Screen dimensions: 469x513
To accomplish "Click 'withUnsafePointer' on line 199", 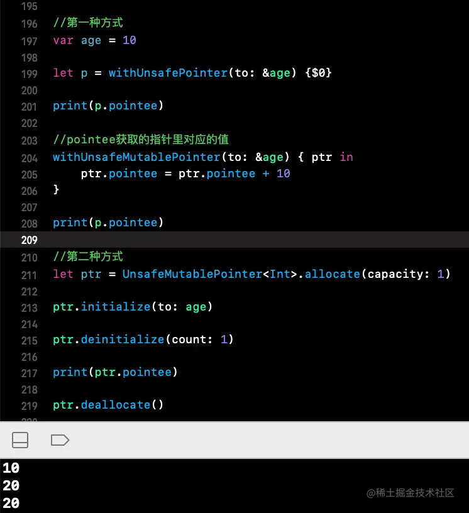I will [x=168, y=73].
